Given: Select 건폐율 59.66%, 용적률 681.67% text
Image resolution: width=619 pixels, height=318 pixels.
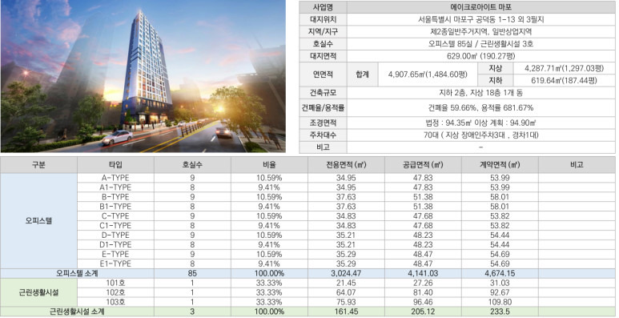Looking at the screenshot, I should [480, 107].
